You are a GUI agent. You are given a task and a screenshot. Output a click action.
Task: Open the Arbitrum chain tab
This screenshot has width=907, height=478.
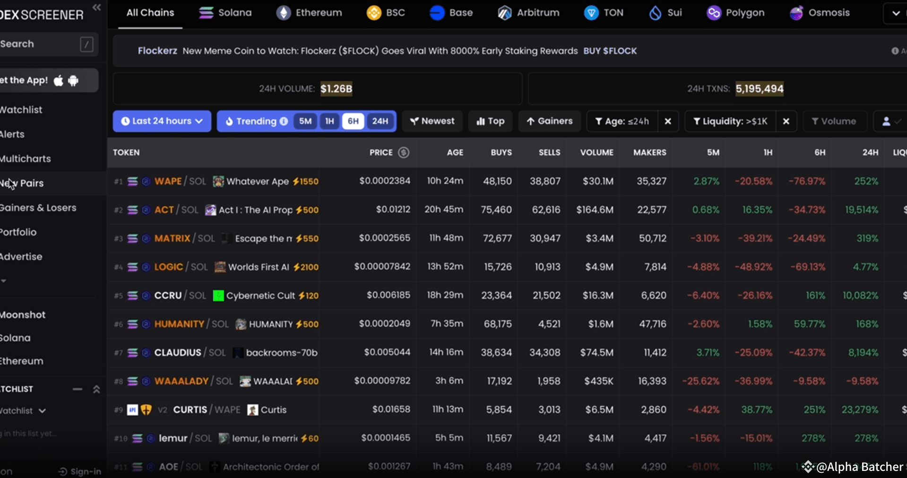tap(528, 13)
